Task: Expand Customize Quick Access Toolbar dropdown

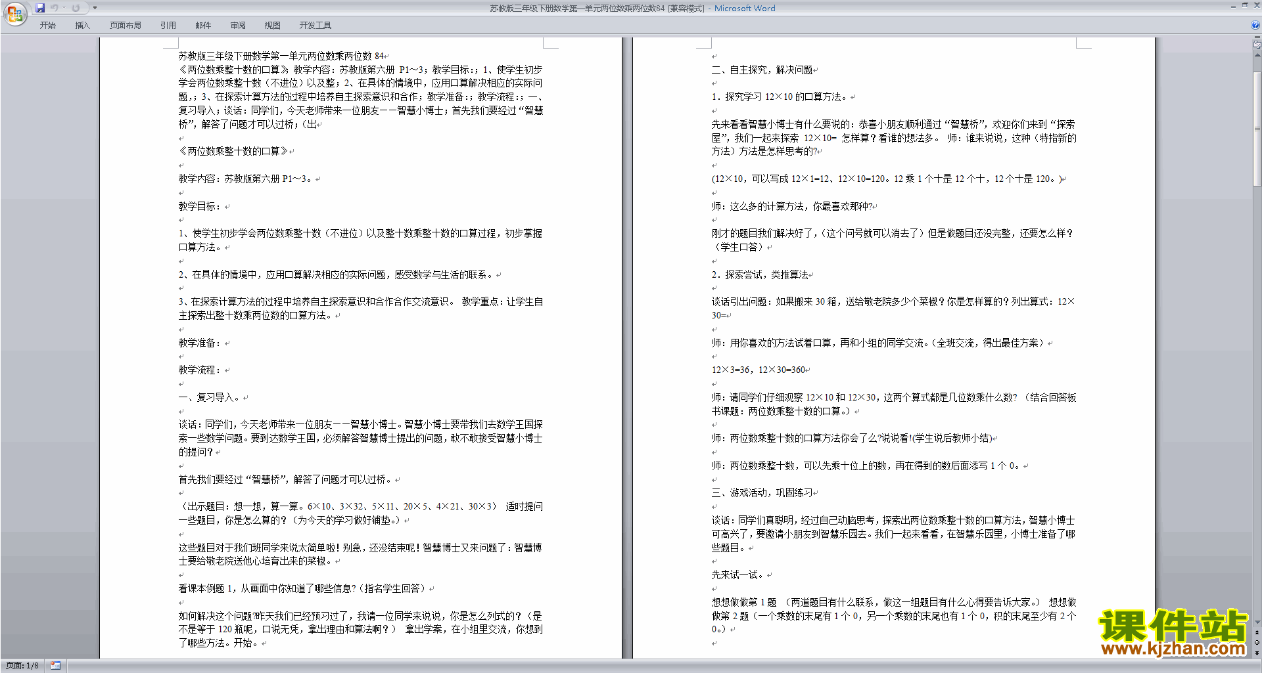Action: [95, 8]
